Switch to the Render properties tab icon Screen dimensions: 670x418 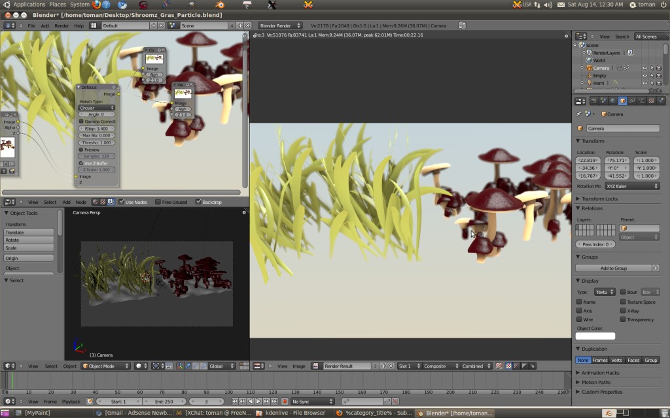(593, 101)
